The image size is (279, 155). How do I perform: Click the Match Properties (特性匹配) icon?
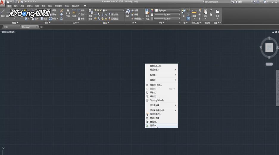(x=147, y=14)
